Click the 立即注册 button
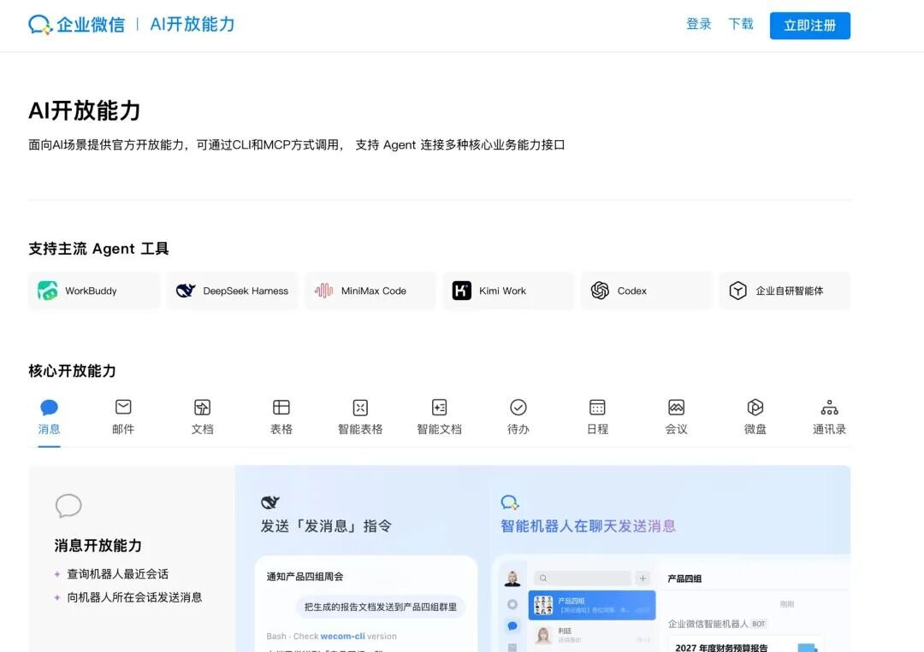The image size is (924, 652). pyautogui.click(x=809, y=26)
